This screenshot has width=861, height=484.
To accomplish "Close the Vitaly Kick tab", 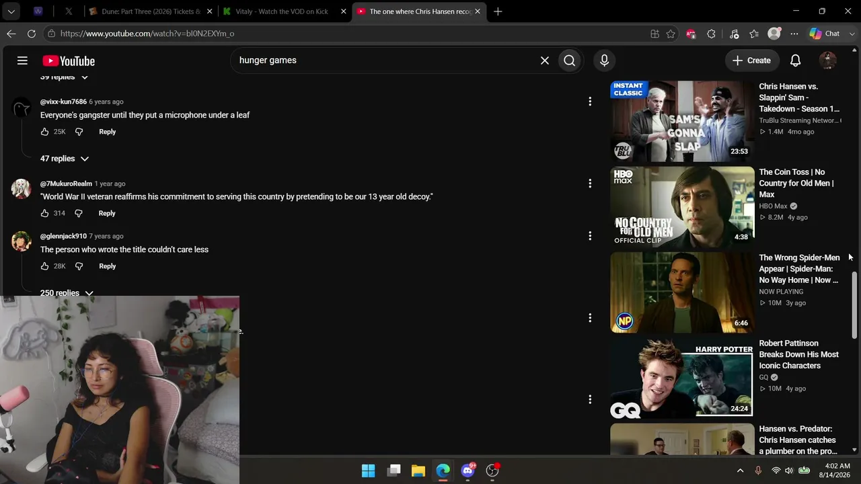I will pos(344,11).
